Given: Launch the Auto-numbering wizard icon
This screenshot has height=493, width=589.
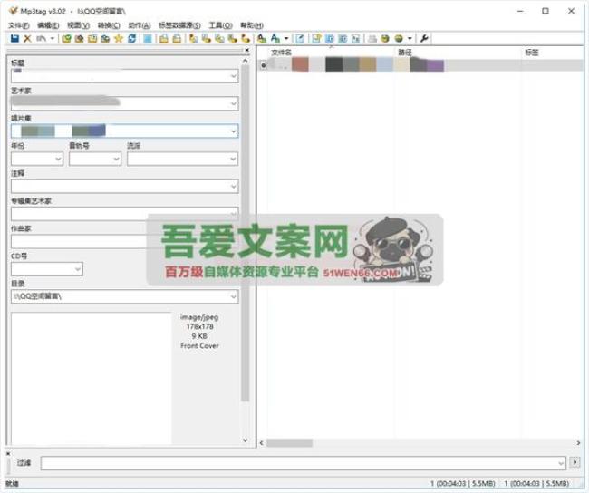Looking at the screenshot, I should click(316, 38).
